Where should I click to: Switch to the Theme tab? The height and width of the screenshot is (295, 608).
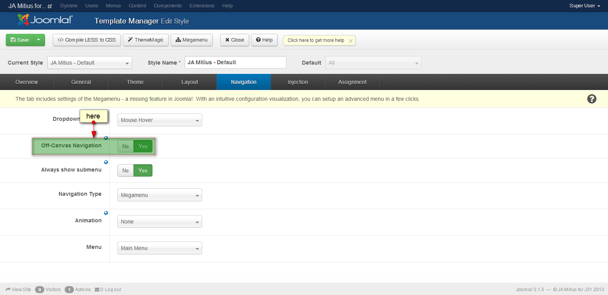pyautogui.click(x=135, y=82)
